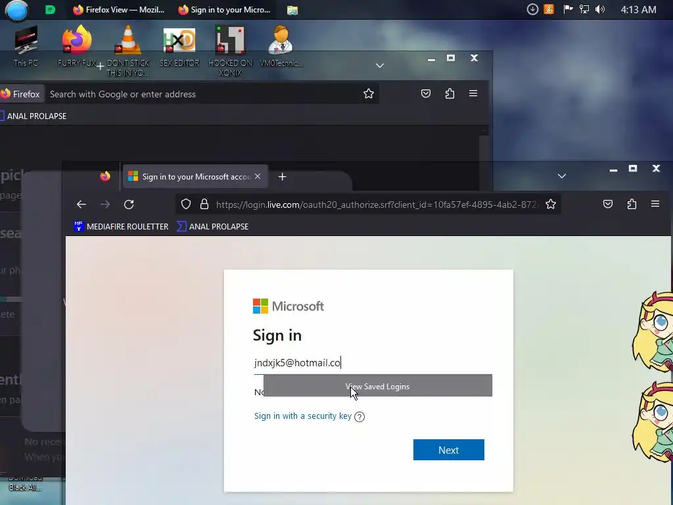Open hamburger menu in back Firefox window
673x505 pixels.
pos(473,93)
